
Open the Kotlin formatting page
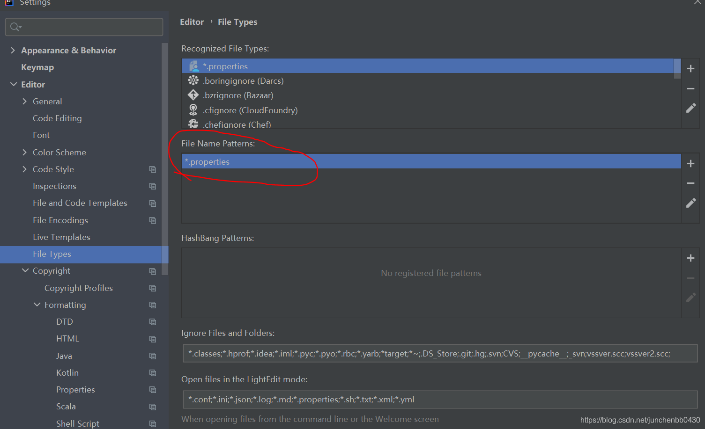67,373
